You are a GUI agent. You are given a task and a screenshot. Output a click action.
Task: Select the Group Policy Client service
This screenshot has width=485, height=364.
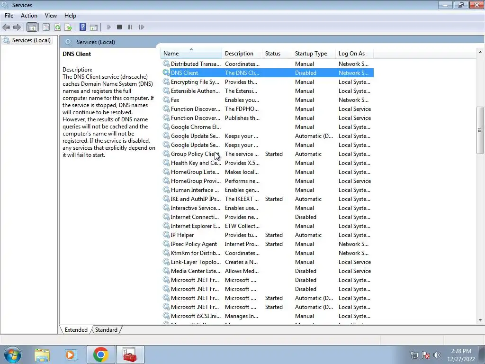tap(268, 154)
